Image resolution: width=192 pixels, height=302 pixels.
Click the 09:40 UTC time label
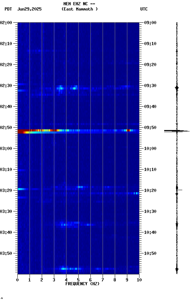[150, 107]
